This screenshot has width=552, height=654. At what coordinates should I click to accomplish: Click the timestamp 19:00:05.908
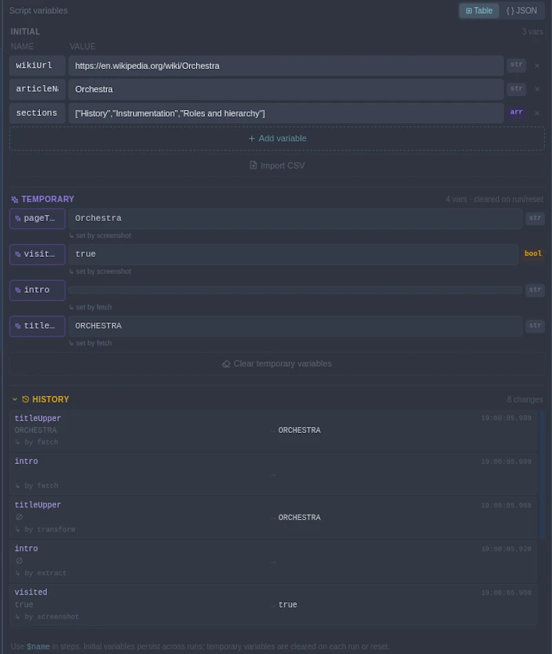(506, 593)
